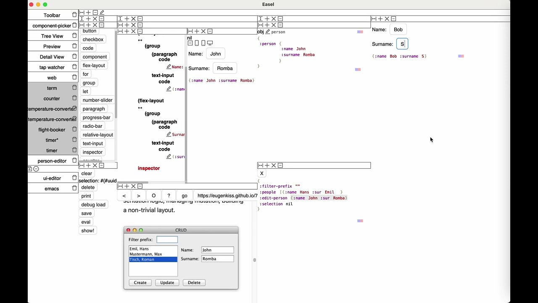Trash the ui-editor entry

[x=74, y=178]
